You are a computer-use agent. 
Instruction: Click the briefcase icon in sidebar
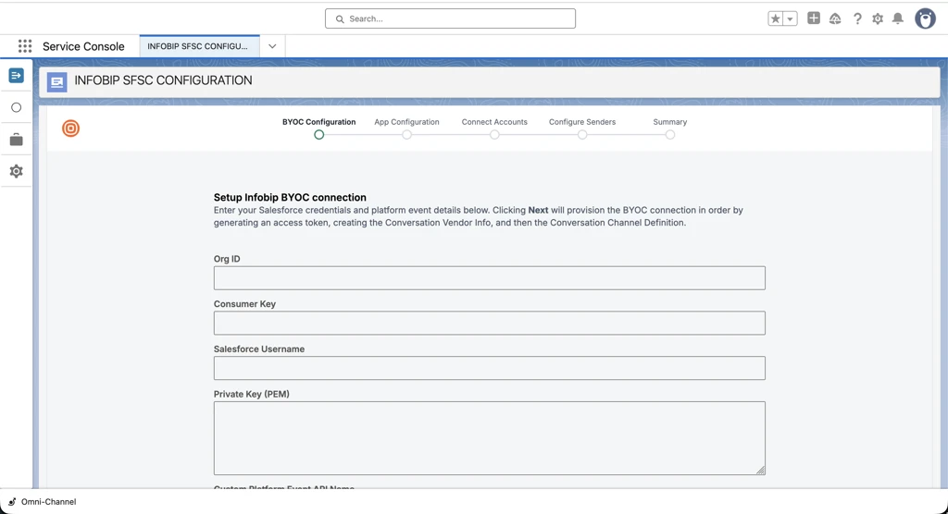17,140
